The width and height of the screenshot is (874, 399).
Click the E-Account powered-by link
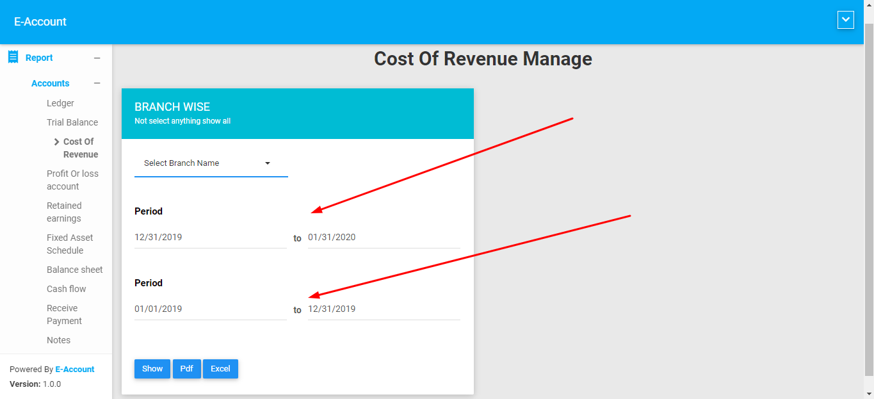(75, 370)
